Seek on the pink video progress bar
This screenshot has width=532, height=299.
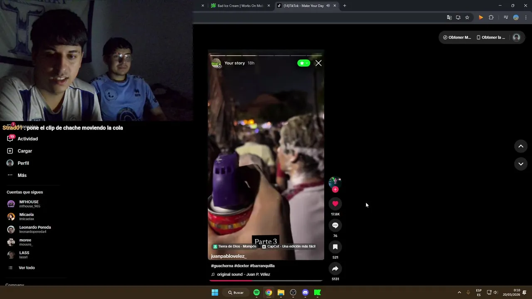coord(266,281)
